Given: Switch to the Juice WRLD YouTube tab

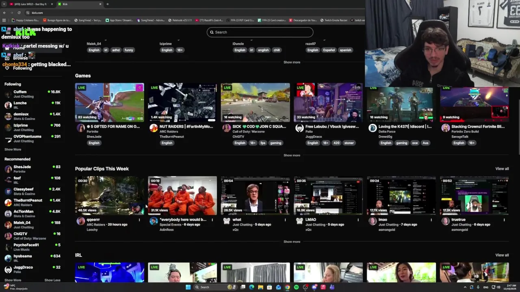Looking at the screenshot, I should pos(32,4).
